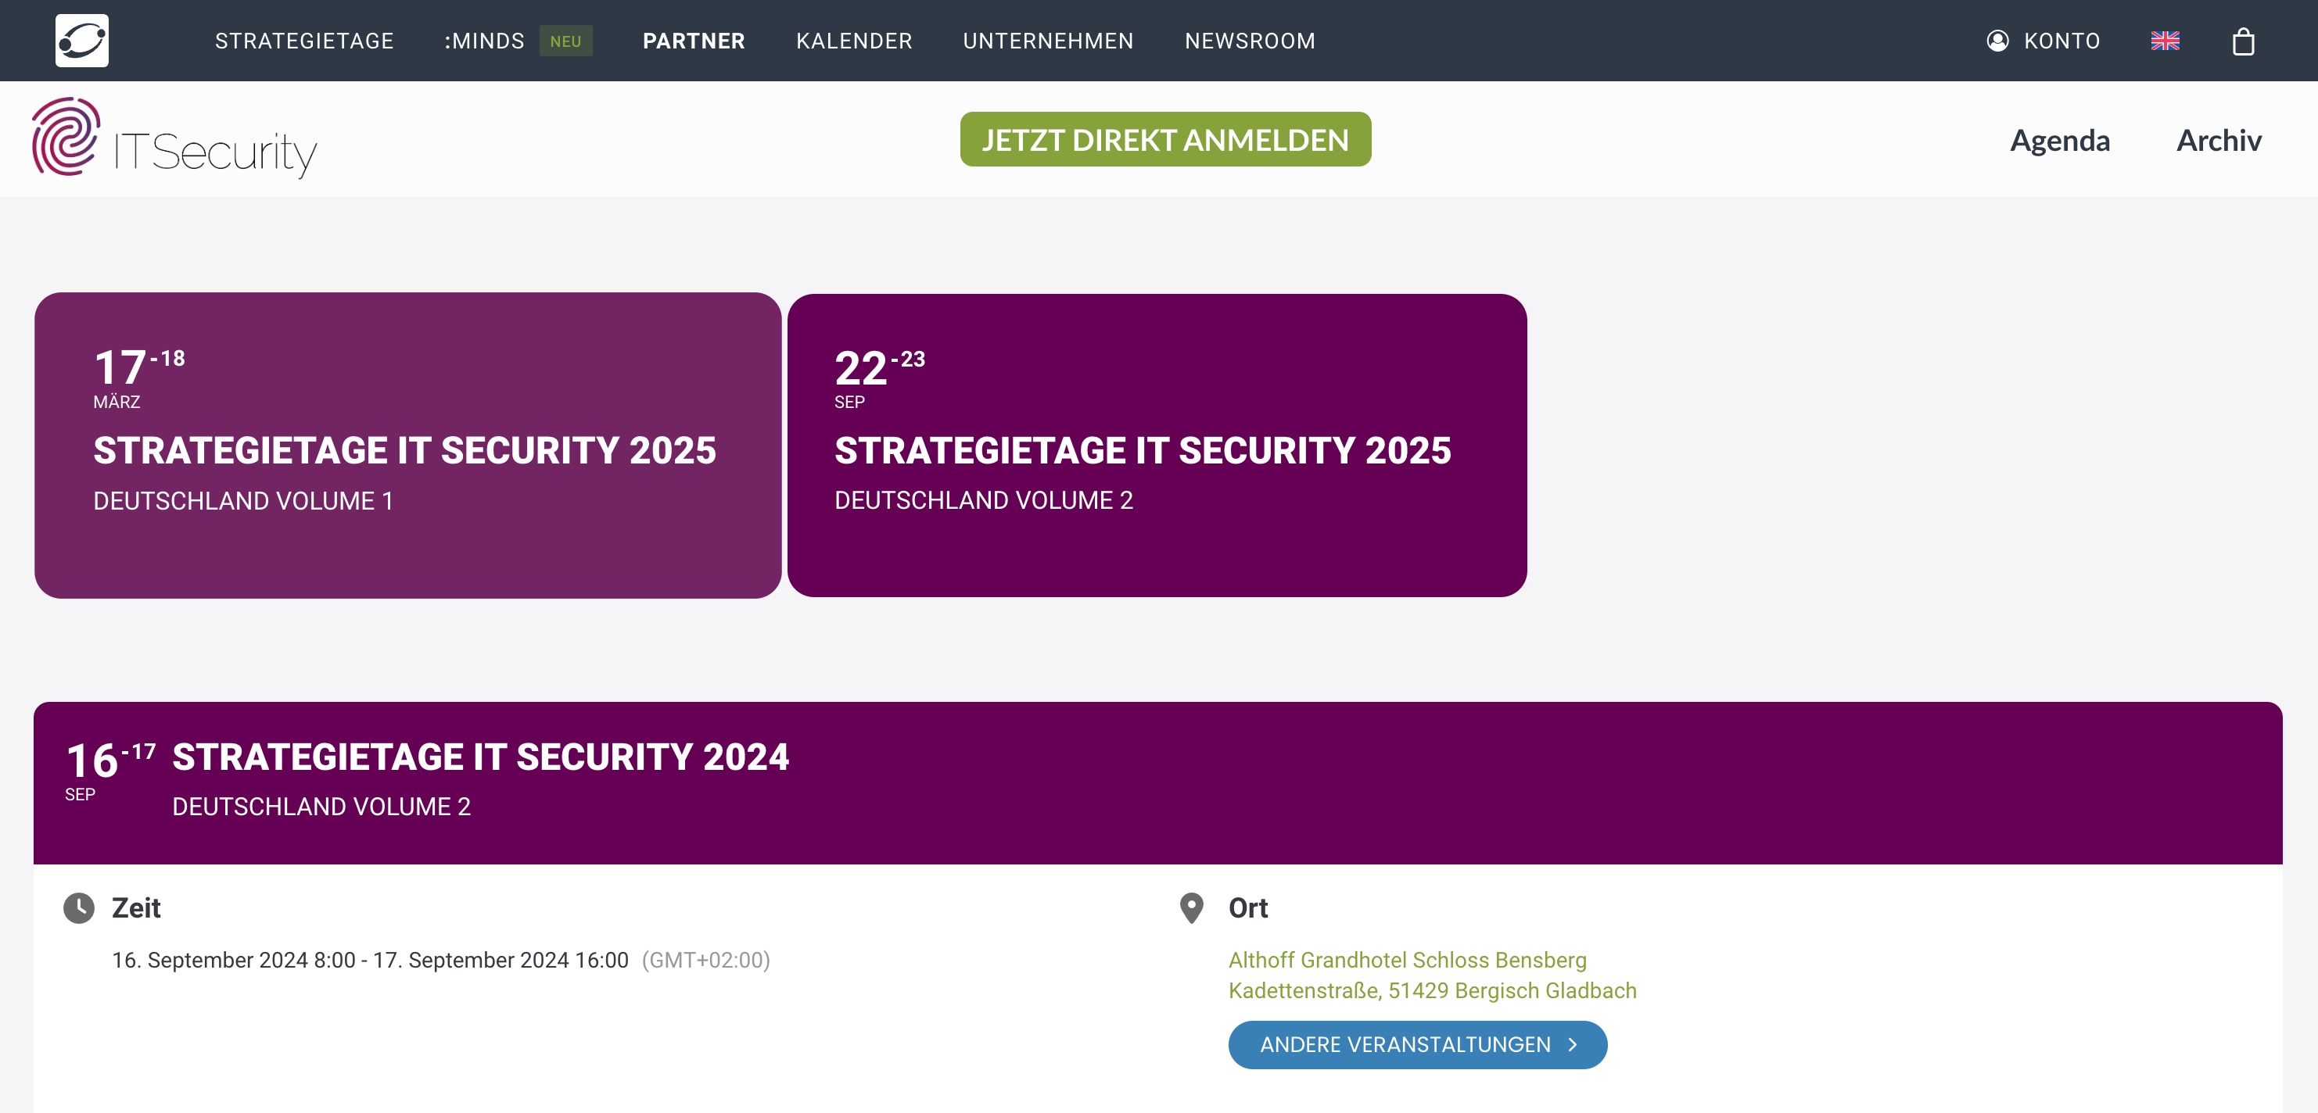
Task: Open the PARTNER menu
Action: coord(694,41)
